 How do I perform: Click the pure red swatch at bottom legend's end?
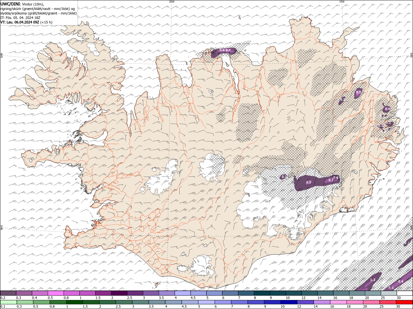[x=405, y=302]
